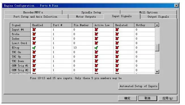
Task: Toggle Active Low X for THC On
Action: tap(96, 52)
